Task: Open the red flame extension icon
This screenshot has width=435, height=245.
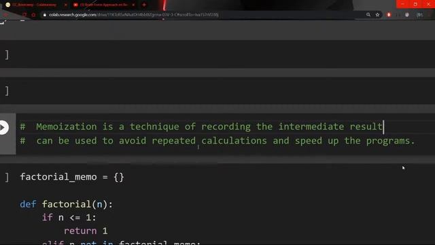Action: [x=389, y=15]
